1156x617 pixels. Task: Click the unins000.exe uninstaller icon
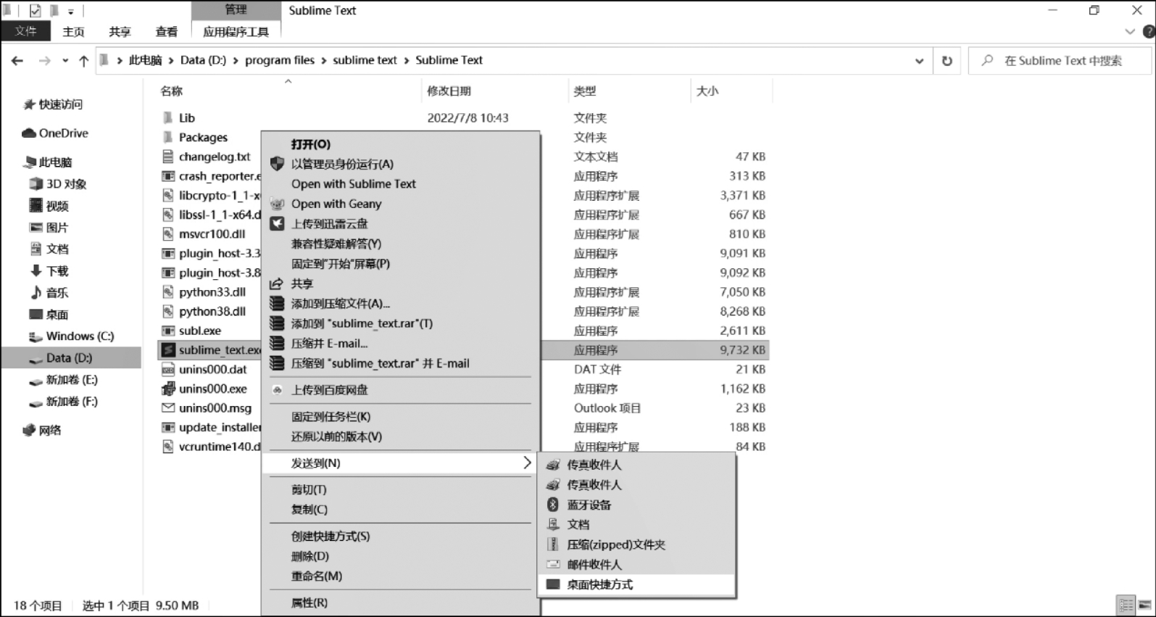168,389
